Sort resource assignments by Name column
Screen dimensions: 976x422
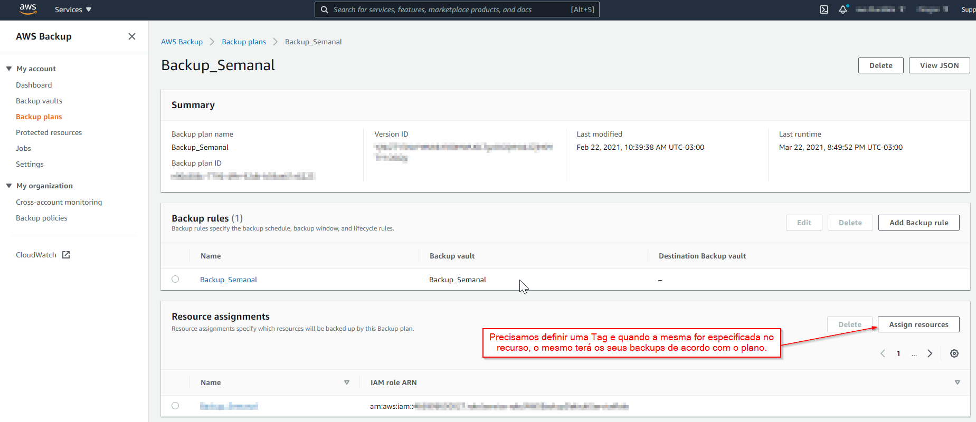(346, 382)
